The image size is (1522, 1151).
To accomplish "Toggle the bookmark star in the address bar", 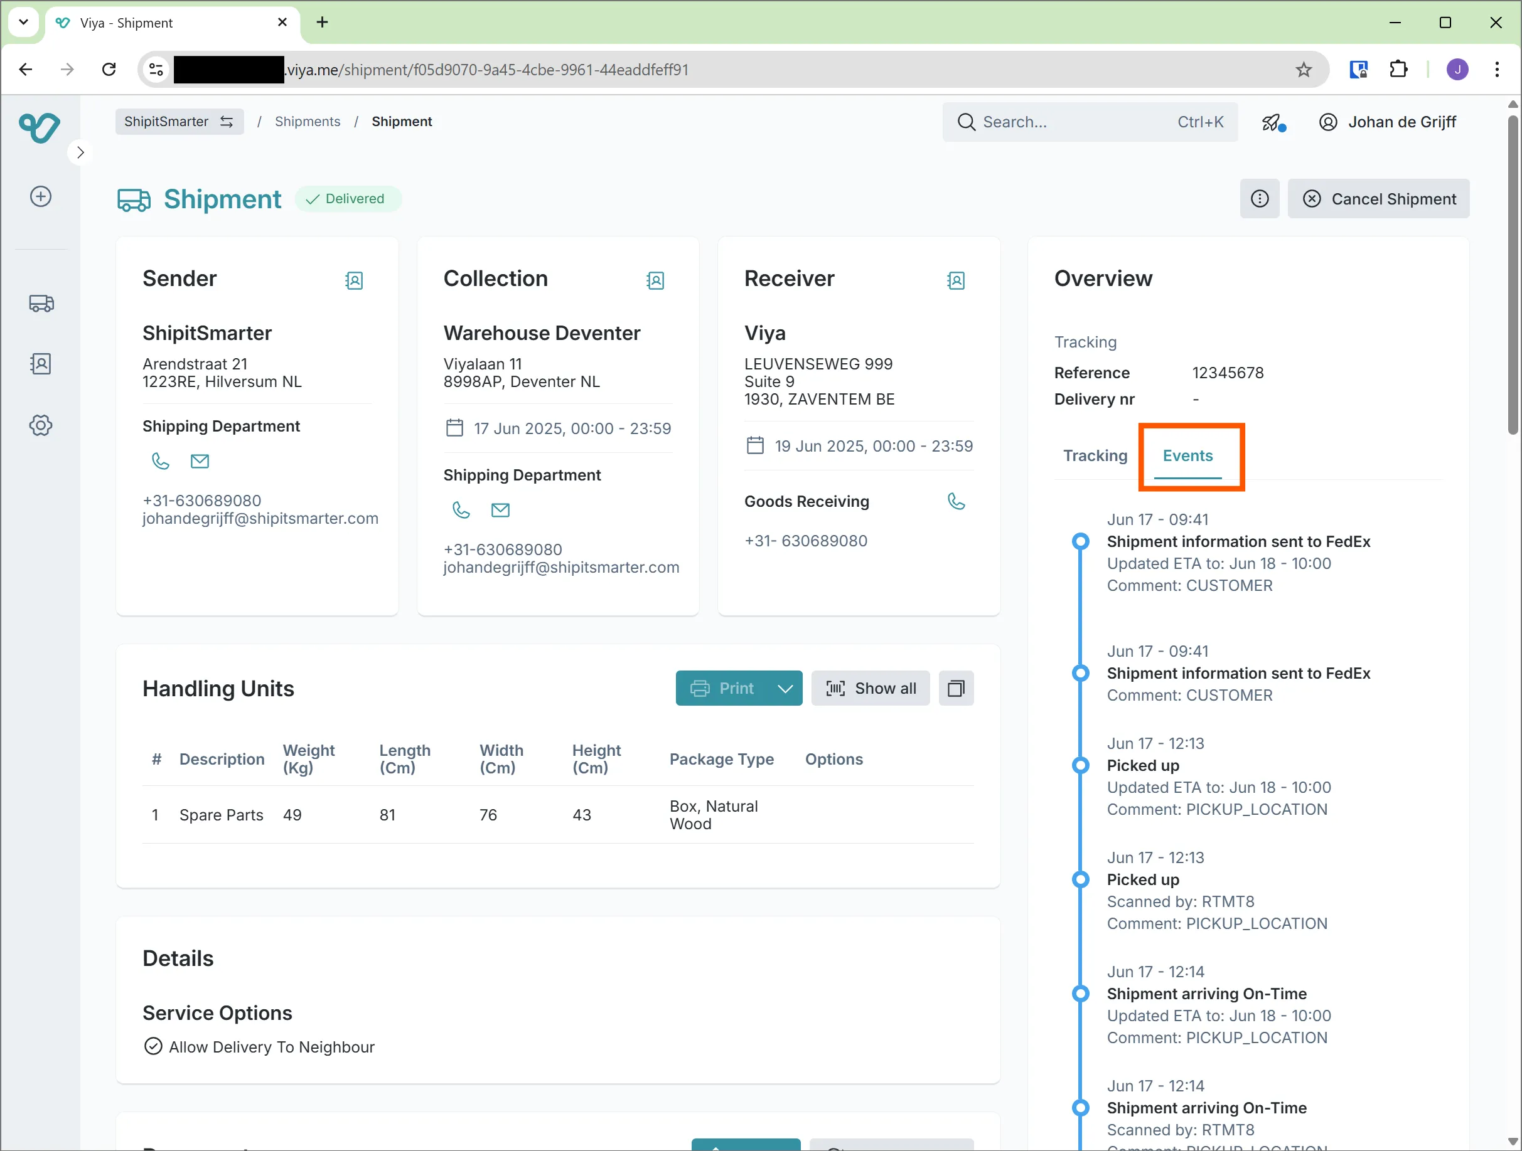I will tap(1304, 70).
